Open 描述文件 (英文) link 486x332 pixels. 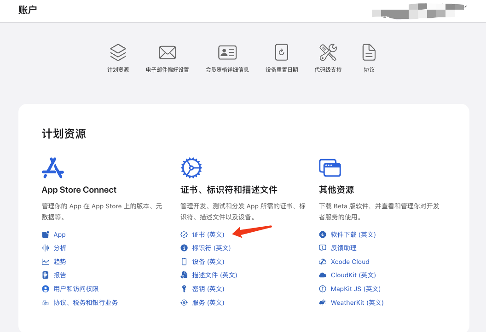[x=214, y=275]
